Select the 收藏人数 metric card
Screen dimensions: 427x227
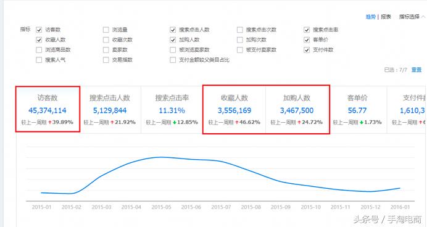[x=234, y=110]
